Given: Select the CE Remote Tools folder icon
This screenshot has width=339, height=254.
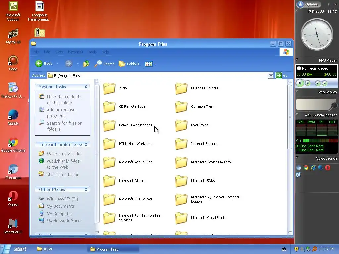Looking at the screenshot, I should (x=109, y=107).
